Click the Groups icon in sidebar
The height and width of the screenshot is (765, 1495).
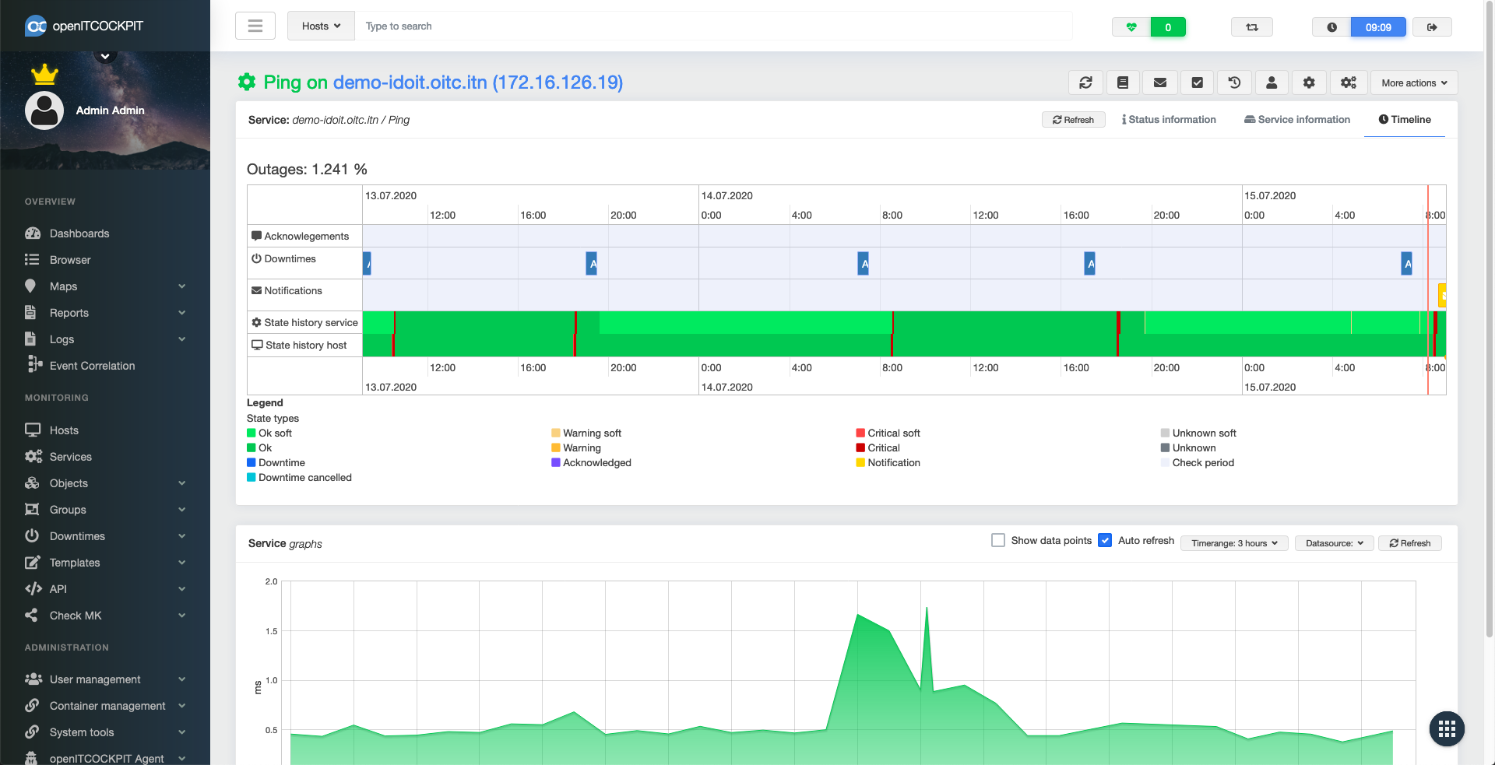click(x=32, y=510)
